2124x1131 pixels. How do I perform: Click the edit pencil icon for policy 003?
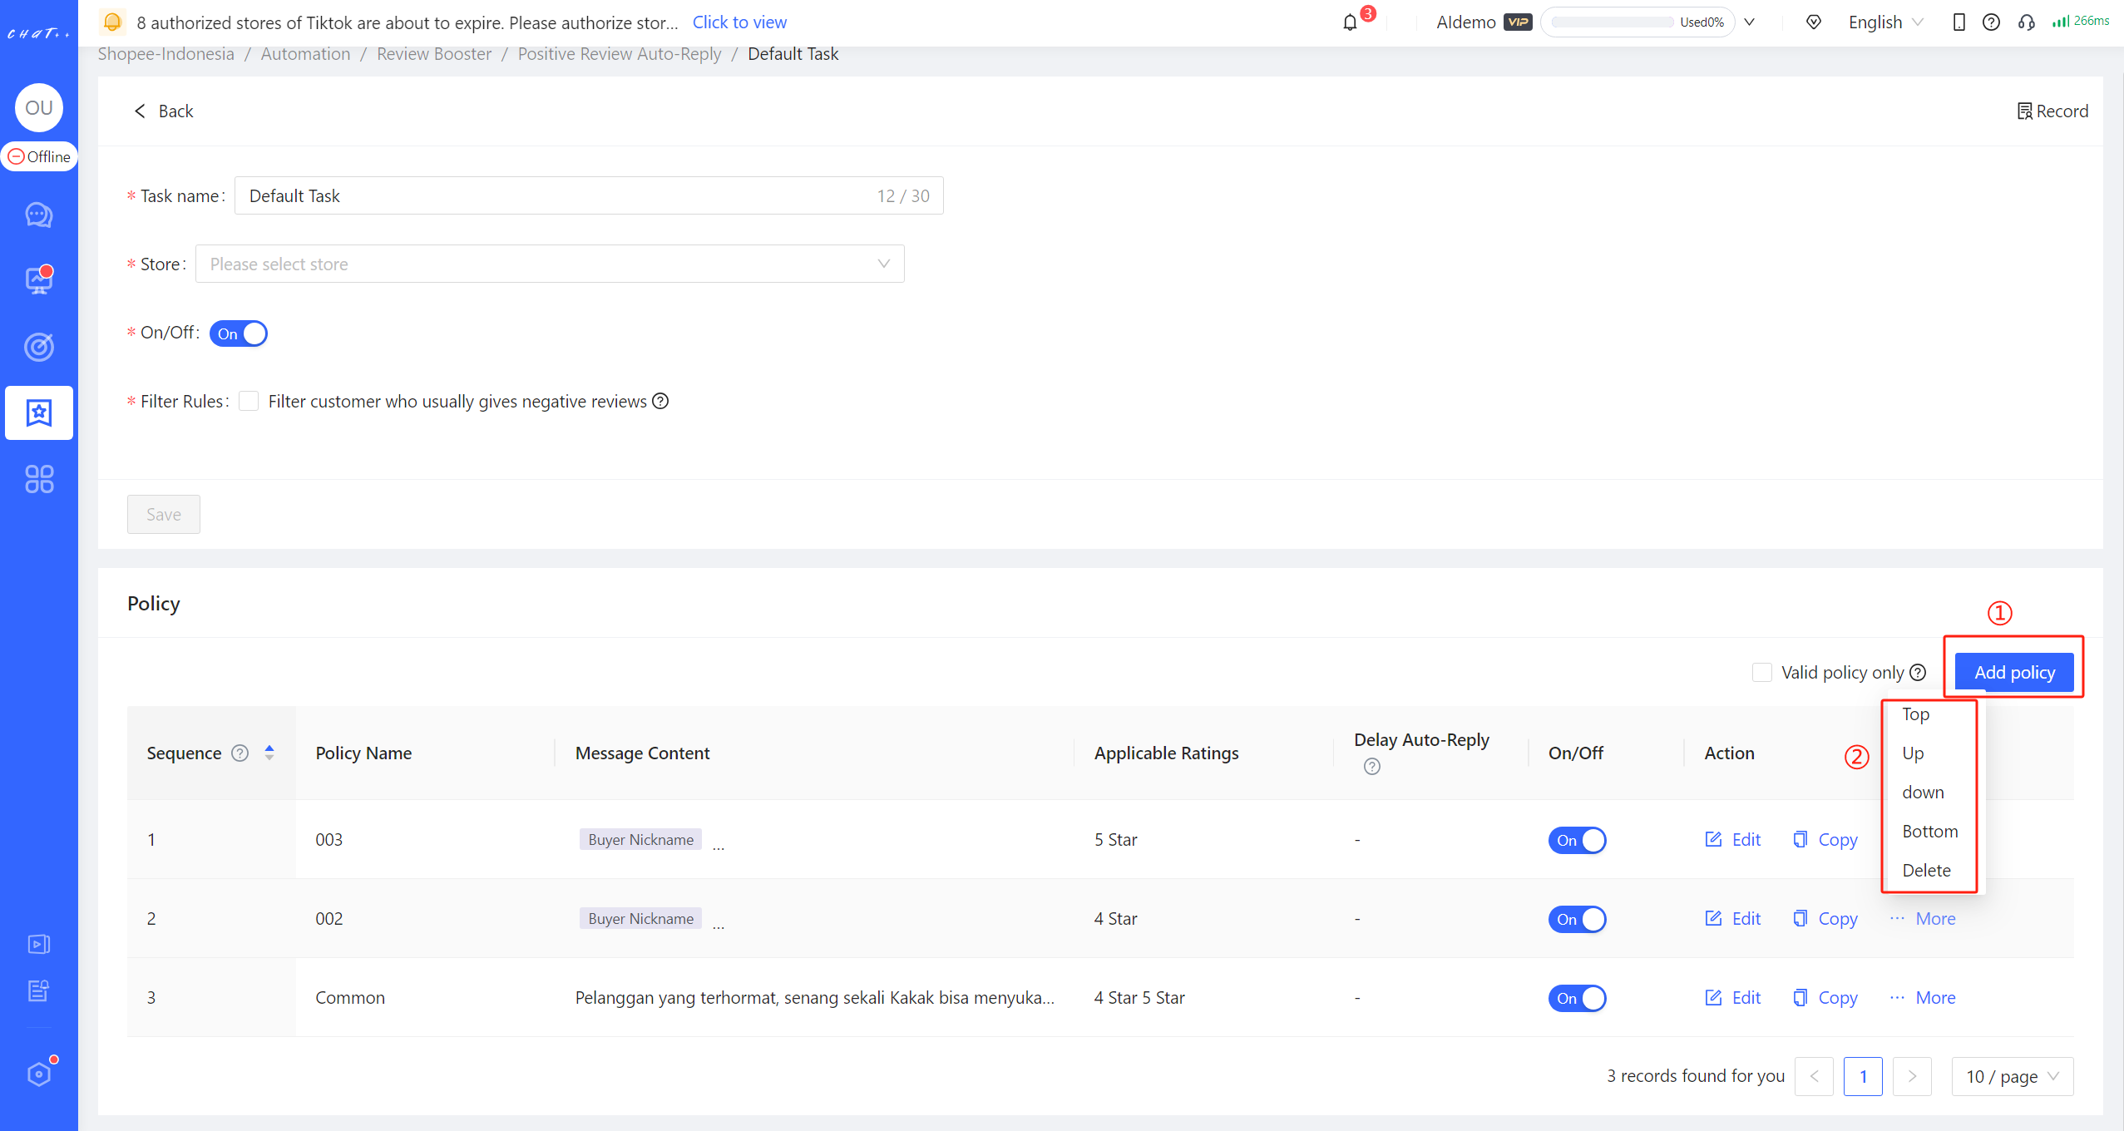1713,839
